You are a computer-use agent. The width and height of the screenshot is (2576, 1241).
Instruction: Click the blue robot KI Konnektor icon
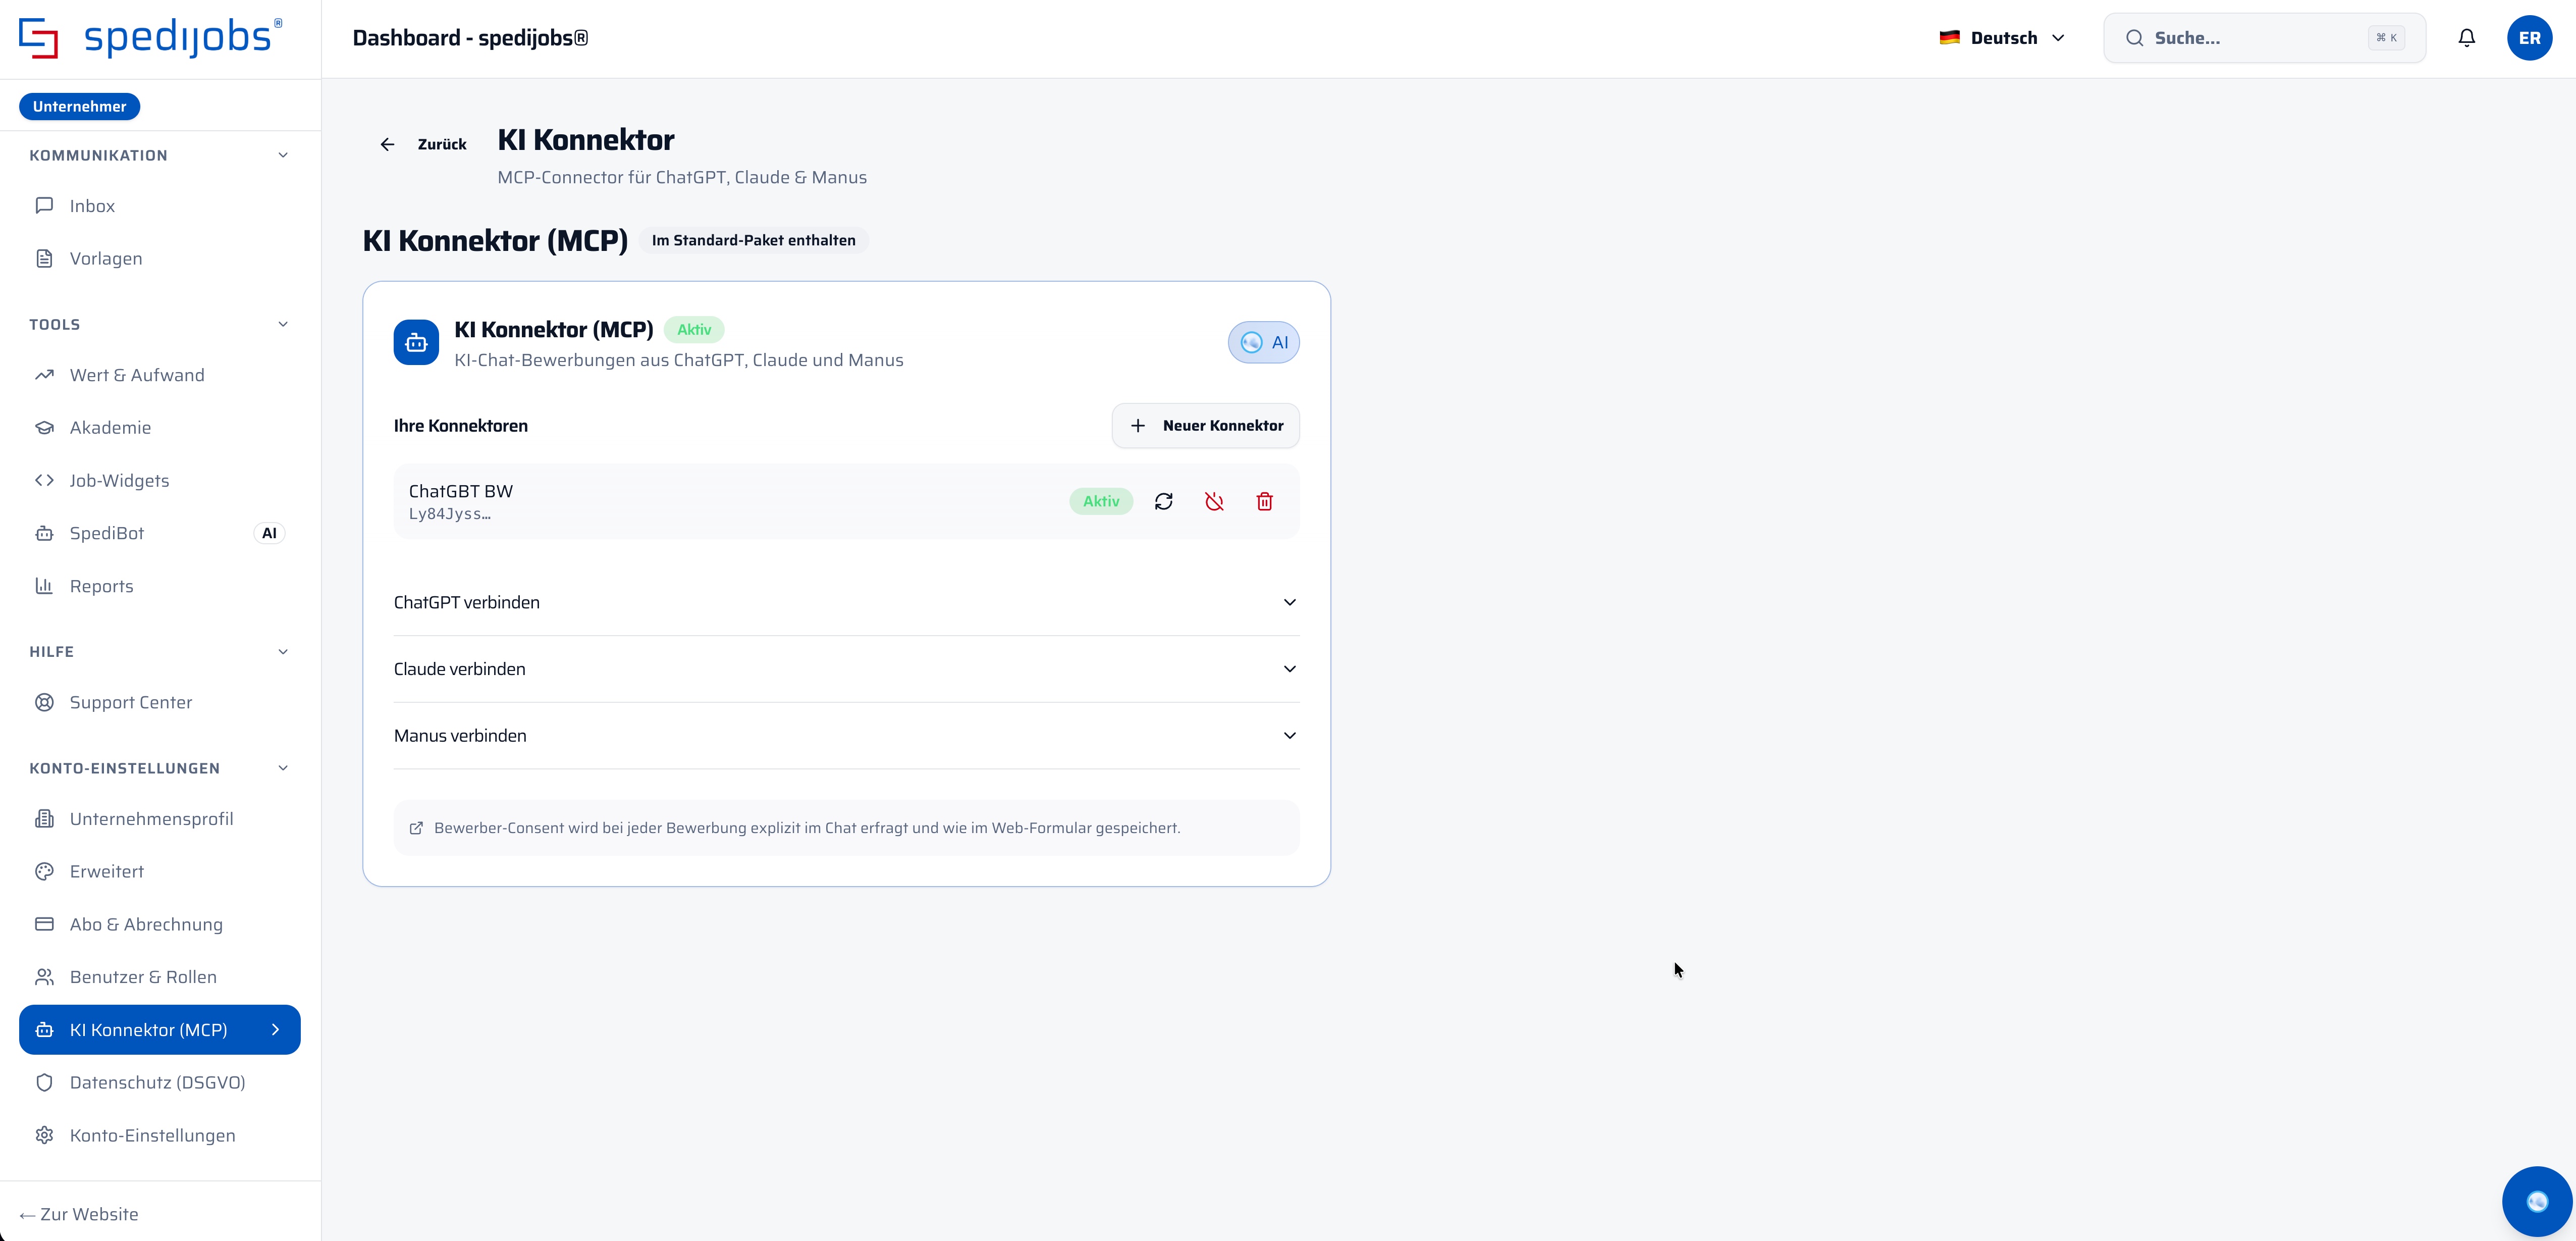416,342
